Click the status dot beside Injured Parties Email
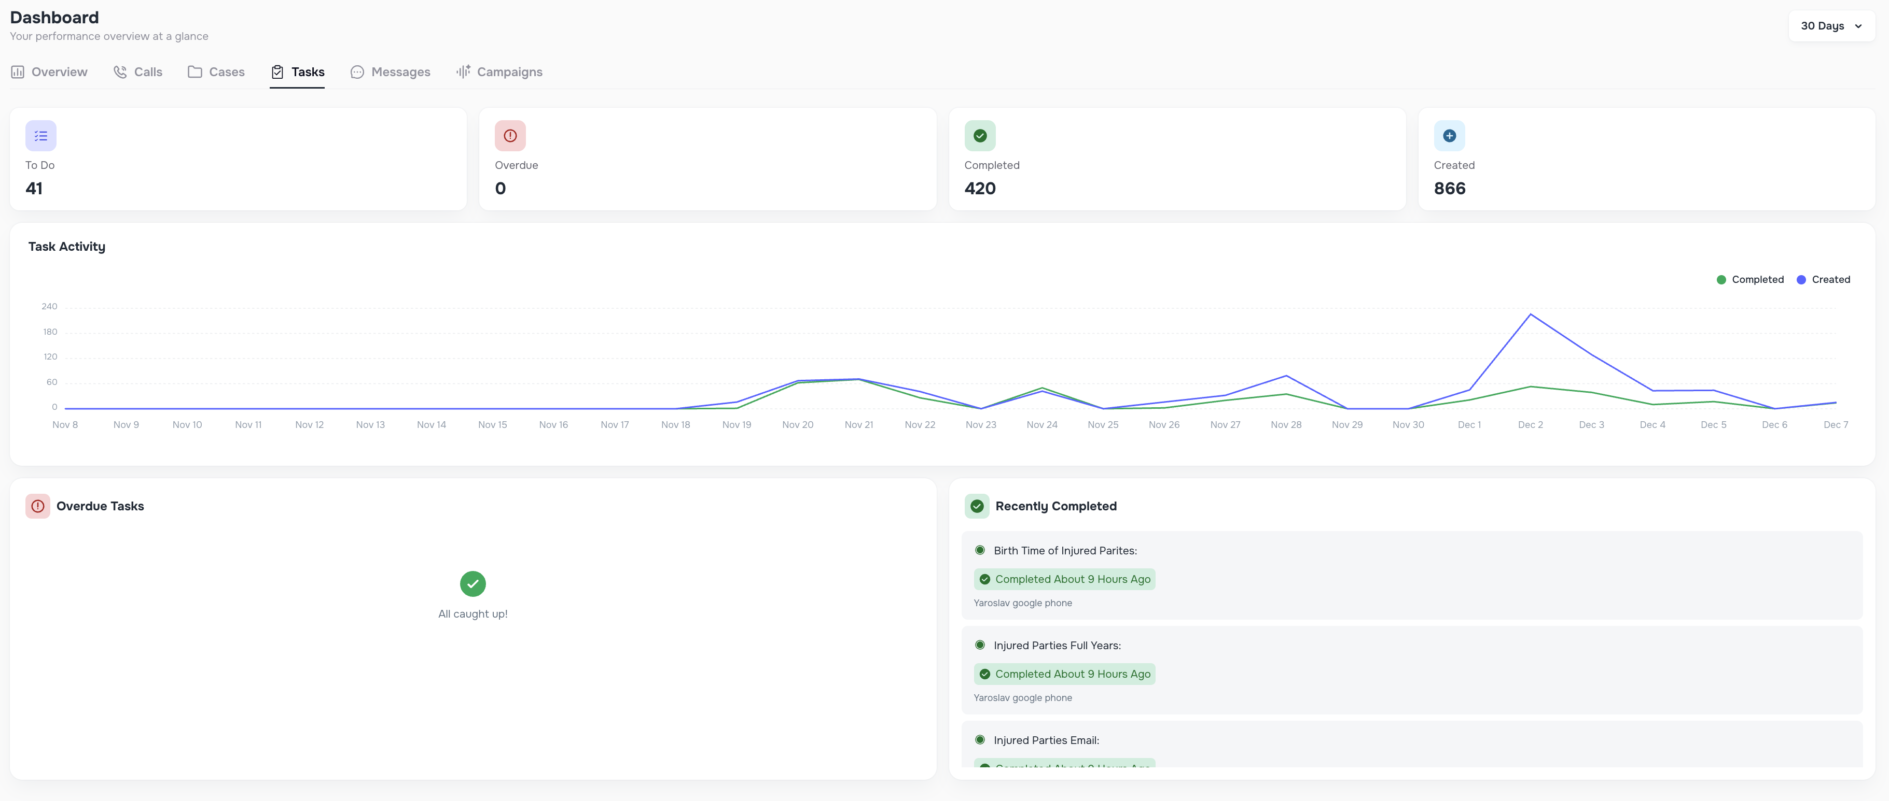 [980, 739]
